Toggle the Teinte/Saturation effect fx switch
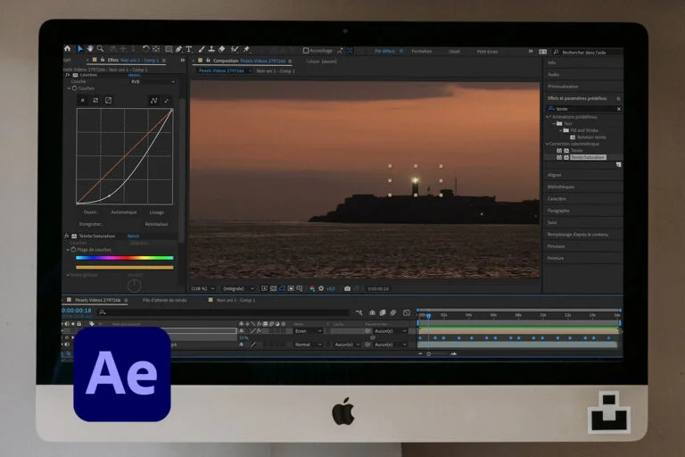This screenshot has height=457, width=685. point(67,237)
